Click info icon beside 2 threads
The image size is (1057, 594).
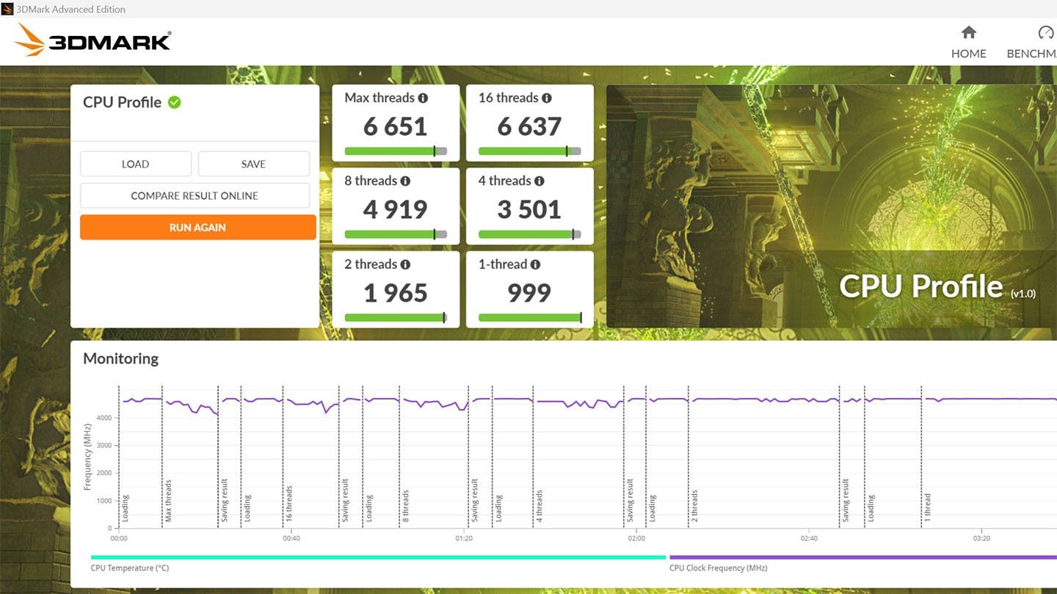tap(405, 264)
